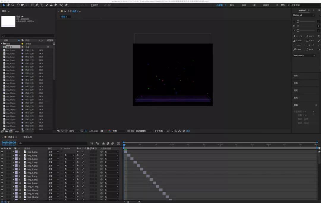Select the Puppet Pin tool
The image size is (321, 203).
(x=66, y=5)
